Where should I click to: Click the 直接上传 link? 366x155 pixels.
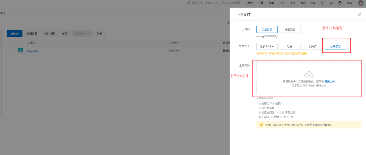tap(330, 81)
